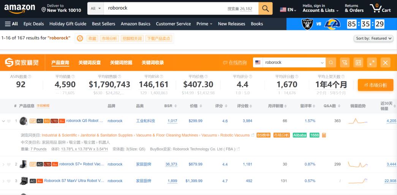Open roborock Q5 Robot product title link
The height and width of the screenshot is (195, 397).
pos(85,121)
